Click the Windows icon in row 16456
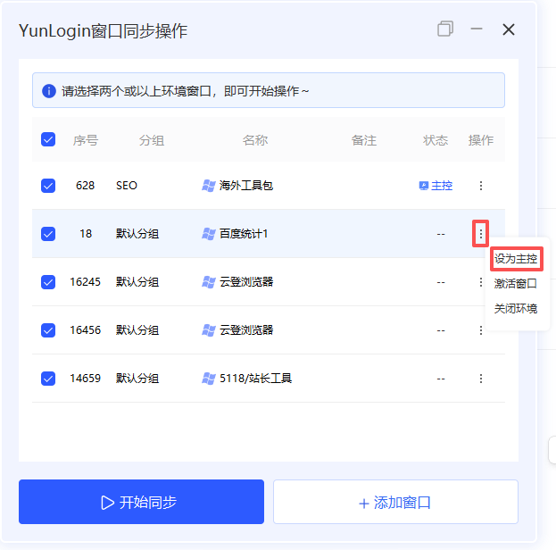 click(209, 330)
